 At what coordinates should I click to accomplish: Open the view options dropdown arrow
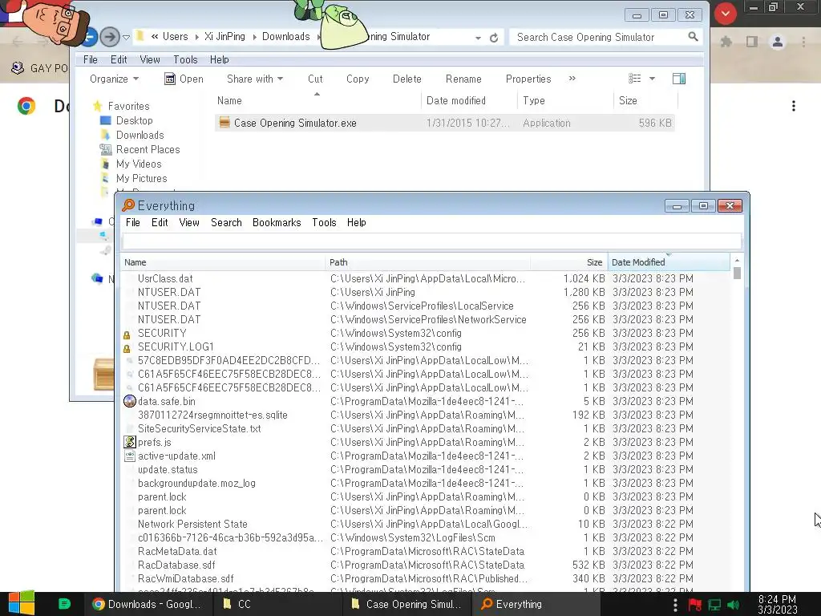[x=652, y=79]
